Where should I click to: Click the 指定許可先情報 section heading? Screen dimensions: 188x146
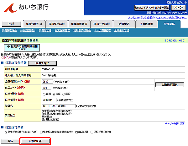[x=16, y=63]
